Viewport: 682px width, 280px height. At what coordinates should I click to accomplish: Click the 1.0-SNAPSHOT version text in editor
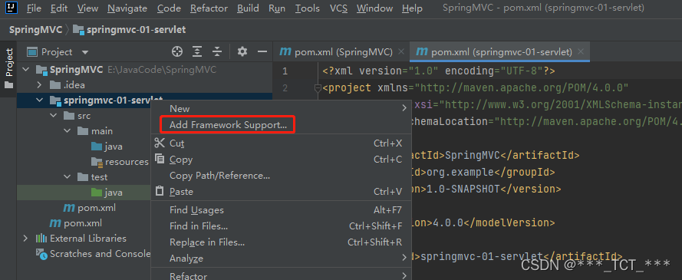pos(463,189)
